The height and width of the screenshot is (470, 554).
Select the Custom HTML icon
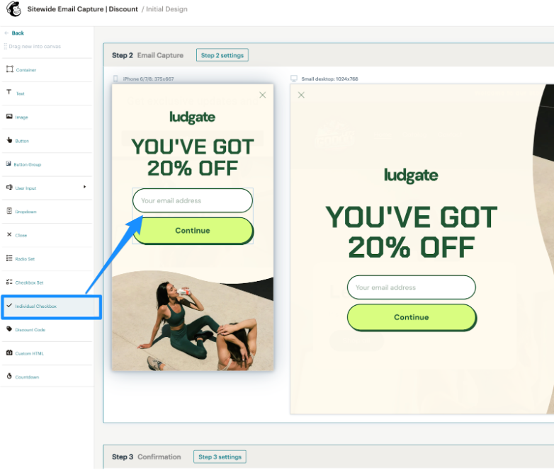tap(9, 352)
